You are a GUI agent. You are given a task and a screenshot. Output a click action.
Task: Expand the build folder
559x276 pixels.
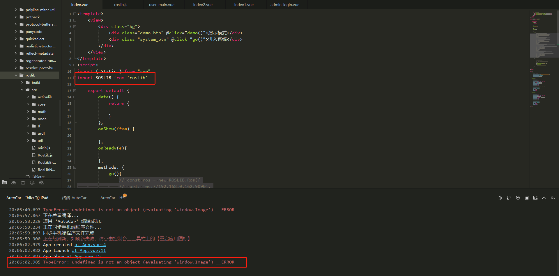click(x=22, y=82)
